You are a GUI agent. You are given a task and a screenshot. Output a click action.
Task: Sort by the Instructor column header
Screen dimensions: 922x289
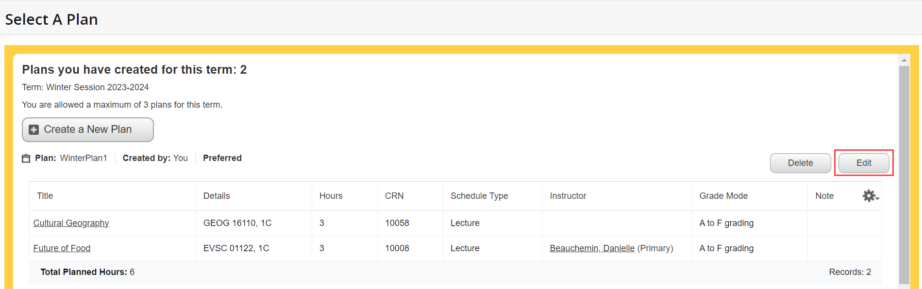568,196
